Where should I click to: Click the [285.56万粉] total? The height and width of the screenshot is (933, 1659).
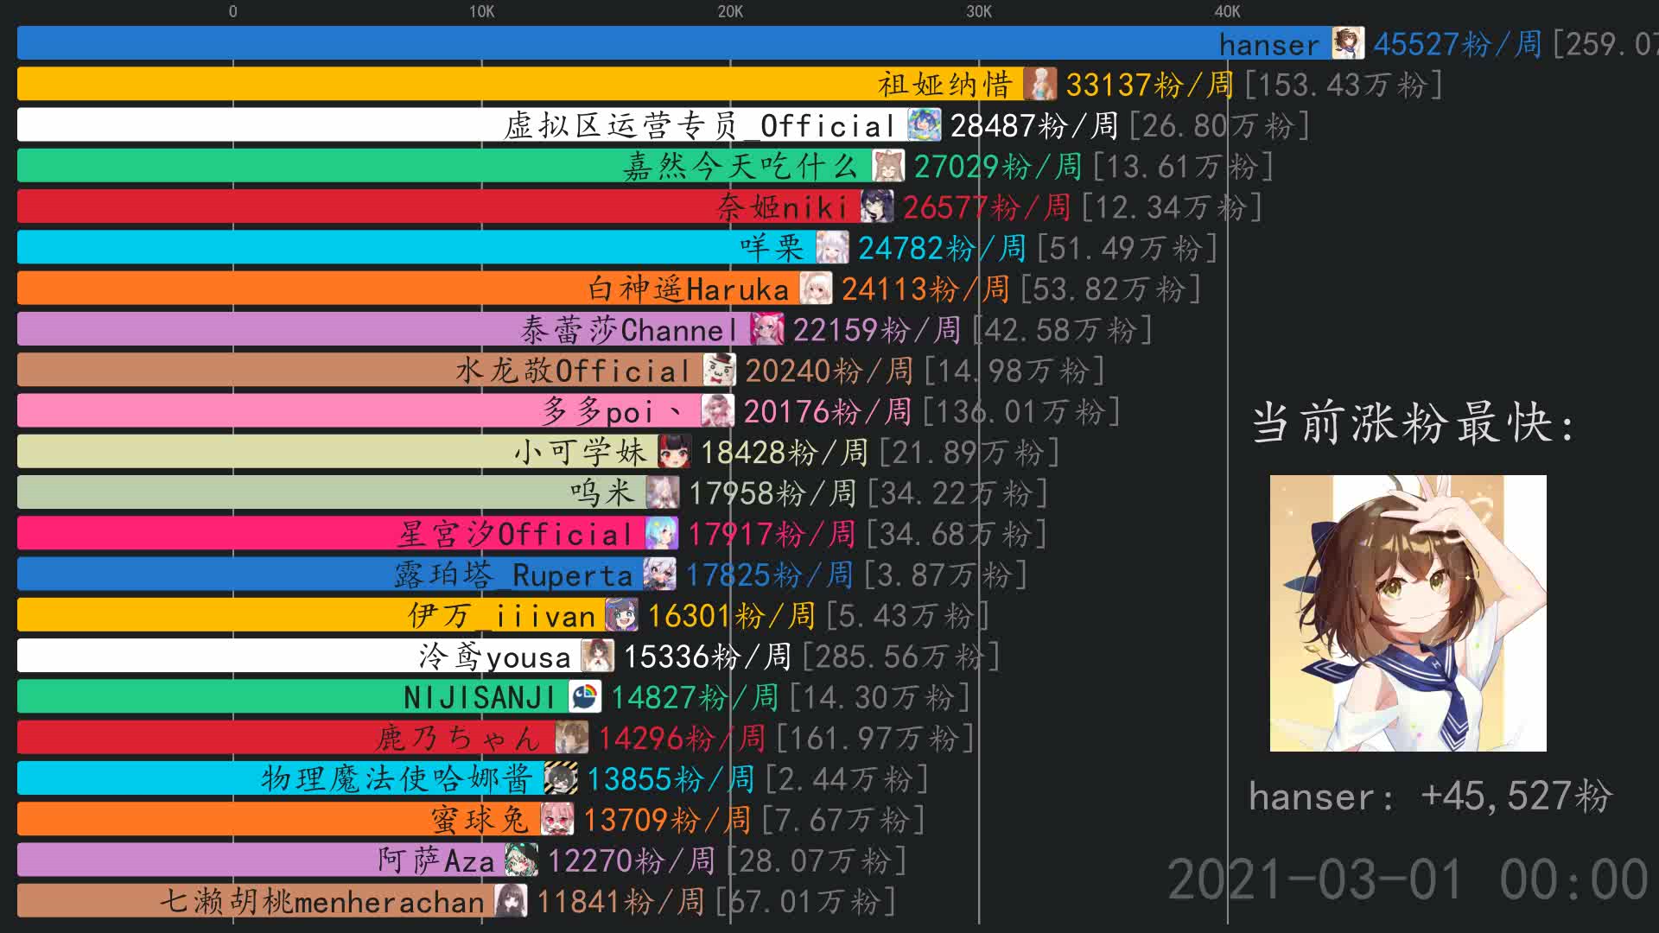[x=901, y=657]
